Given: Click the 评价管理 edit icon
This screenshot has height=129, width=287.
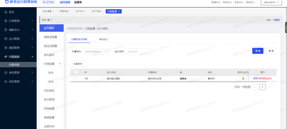Looking at the screenshot, I should [6, 81].
